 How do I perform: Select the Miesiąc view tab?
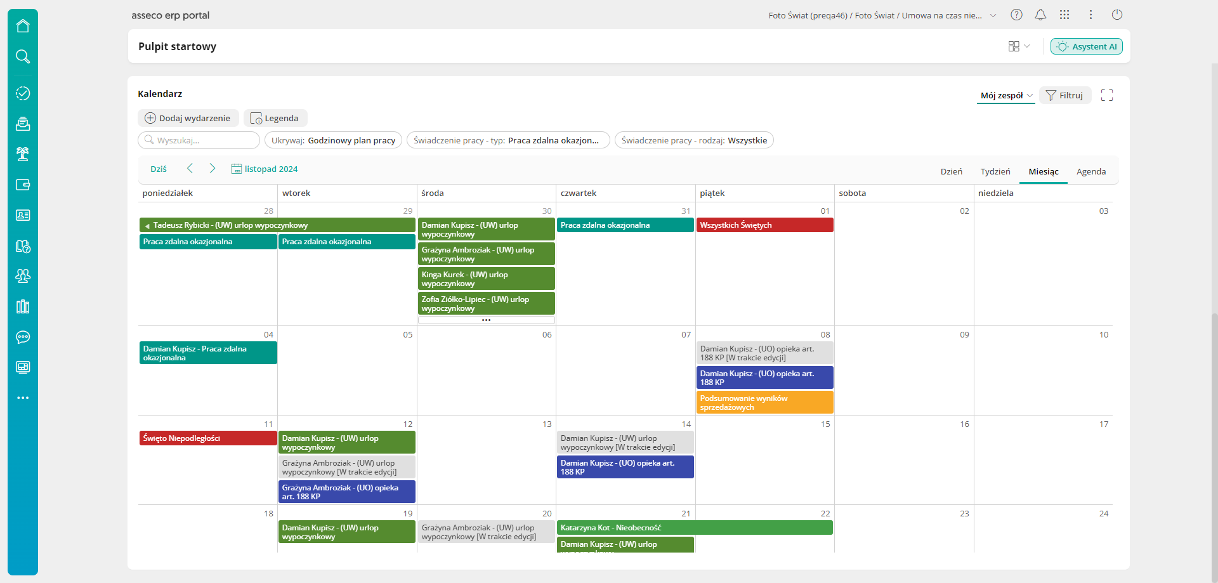1044,171
